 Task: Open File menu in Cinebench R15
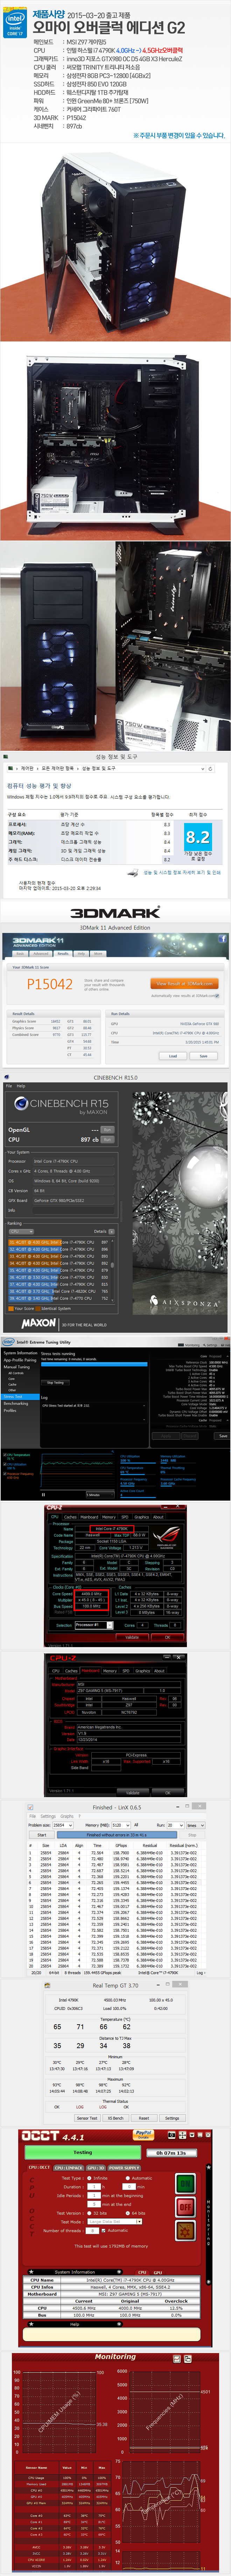pos(9,1086)
